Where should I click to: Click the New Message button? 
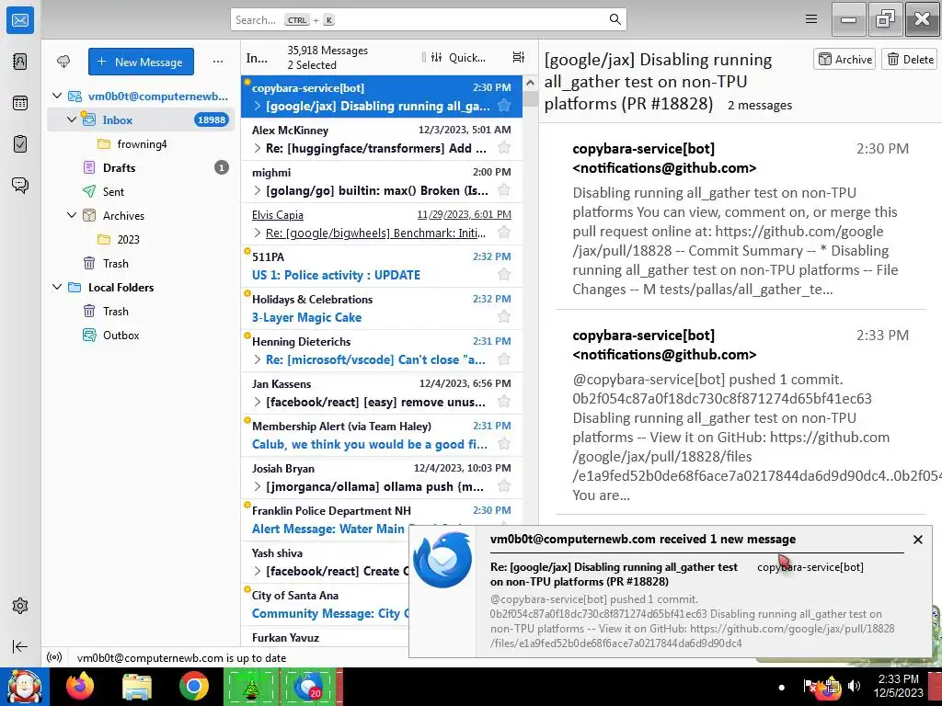(141, 62)
